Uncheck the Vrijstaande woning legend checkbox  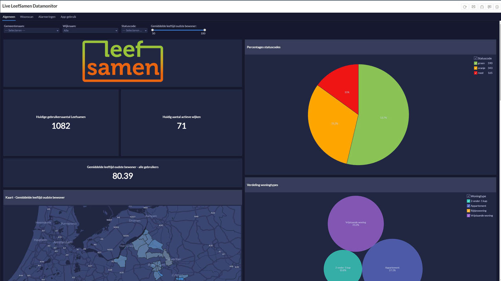click(x=468, y=216)
